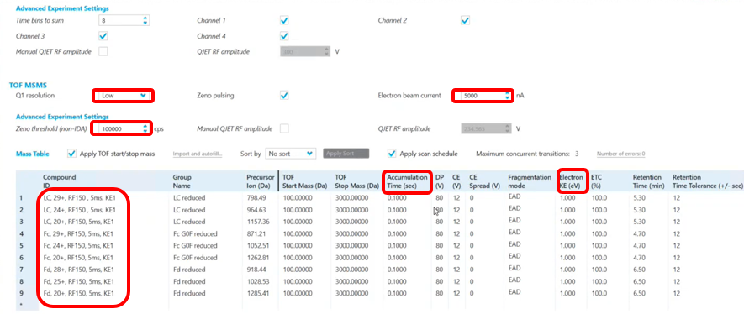The image size is (744, 314).
Task: Toggle the Channel 4 checkbox
Action: pos(284,35)
